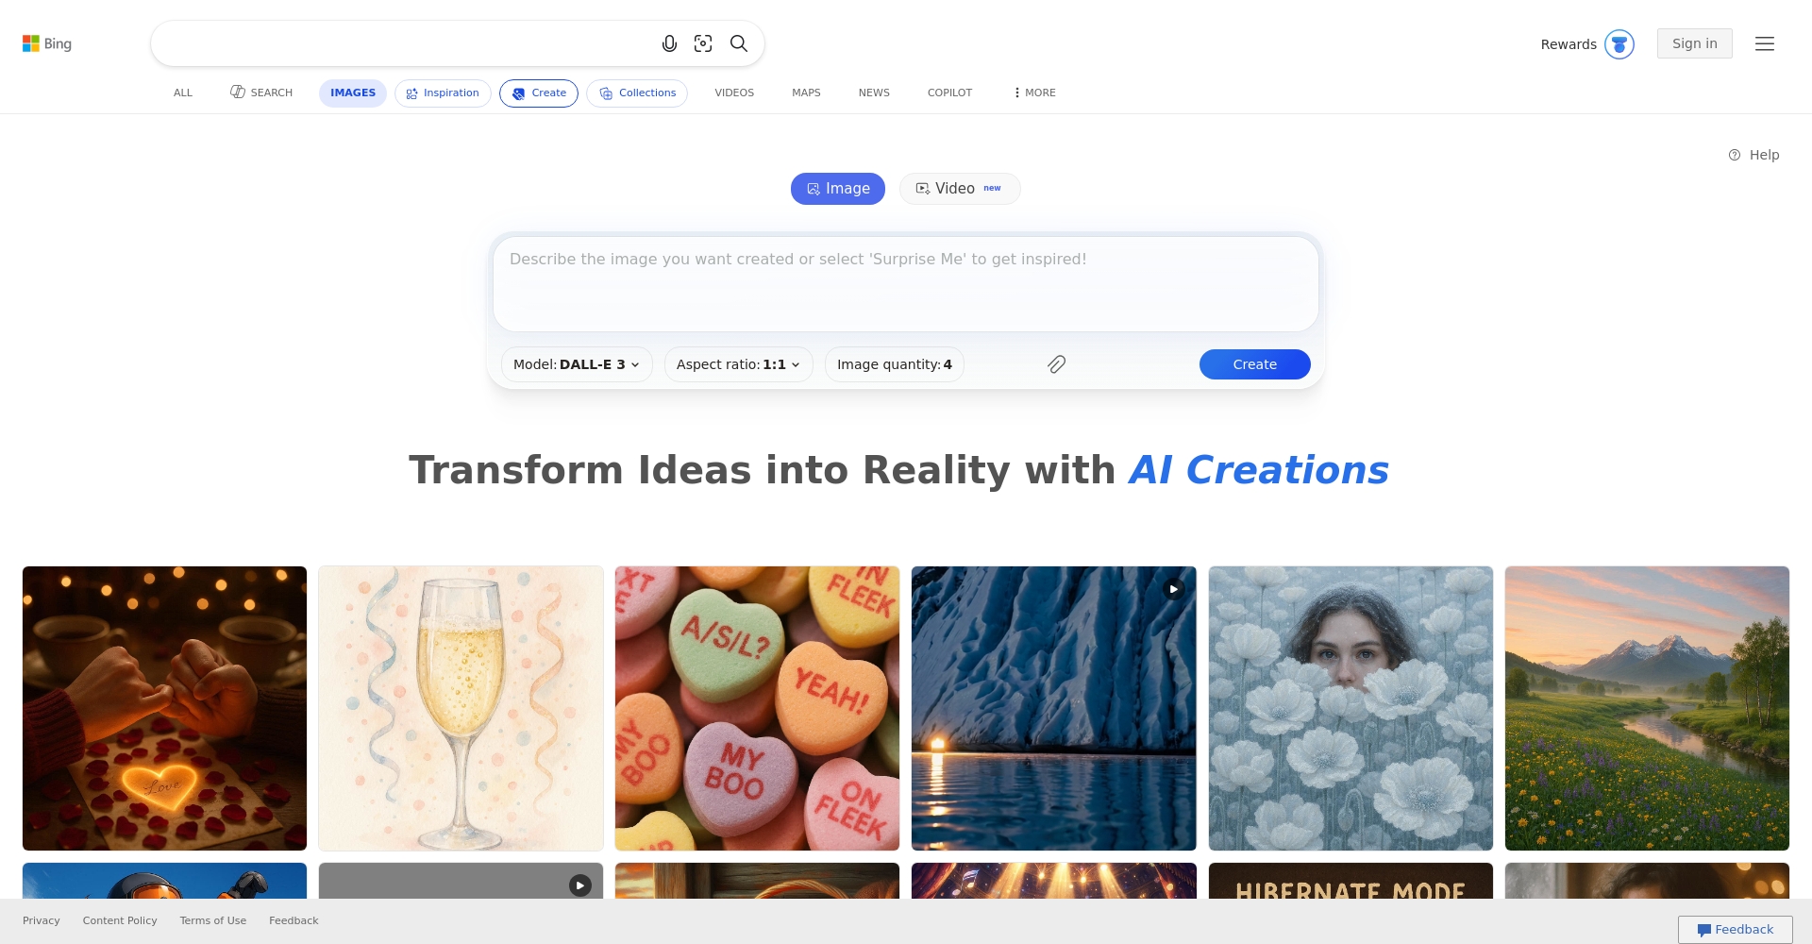Switch to Video creation mode
Viewport: 1812px width, 944px height.
tap(960, 189)
